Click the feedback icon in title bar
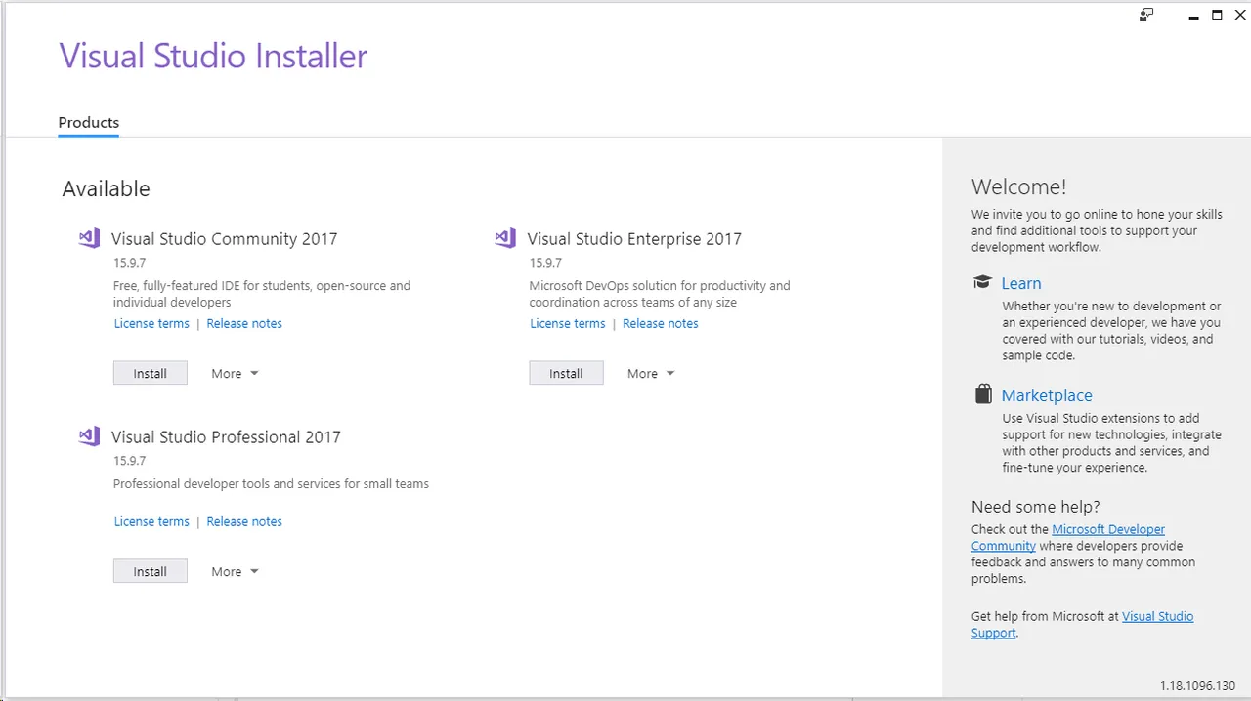Viewport: 1251px width, 701px height. pos(1146,15)
